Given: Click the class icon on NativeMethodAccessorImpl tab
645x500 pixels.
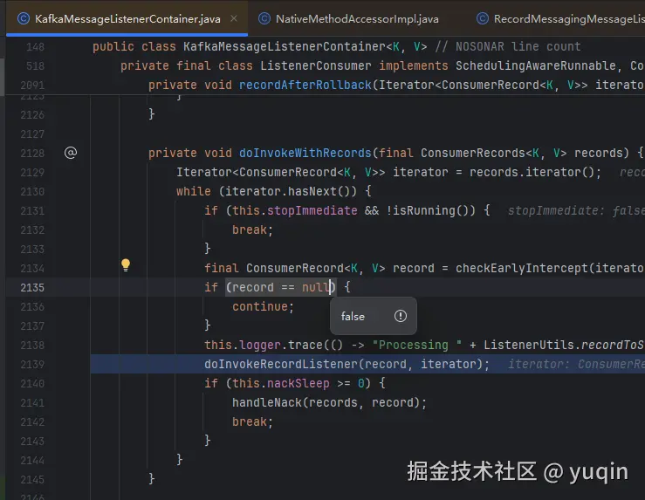Looking at the screenshot, I should tap(264, 19).
